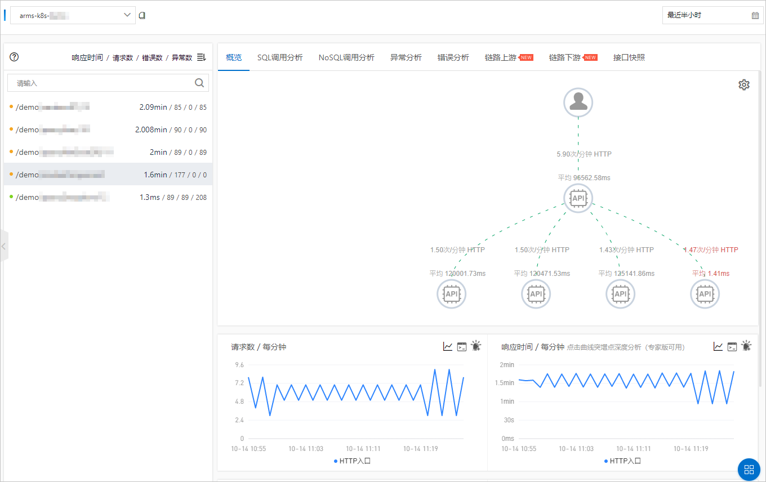Select the /demo interface with 2.09min response
Viewport: 766px width, 482px height.
pyautogui.click(x=108, y=107)
